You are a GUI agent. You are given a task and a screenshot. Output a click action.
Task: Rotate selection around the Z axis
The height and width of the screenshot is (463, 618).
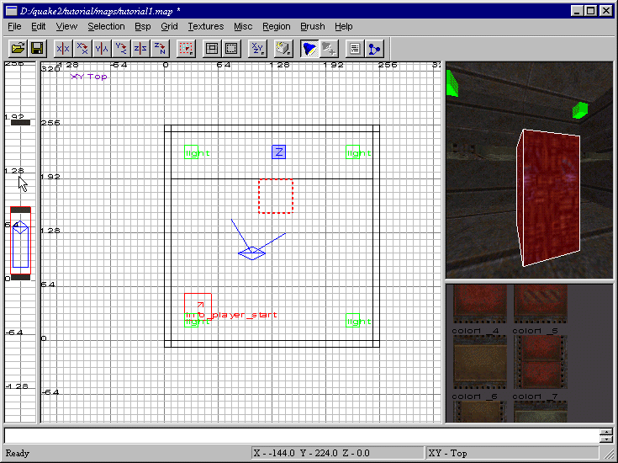pos(160,49)
